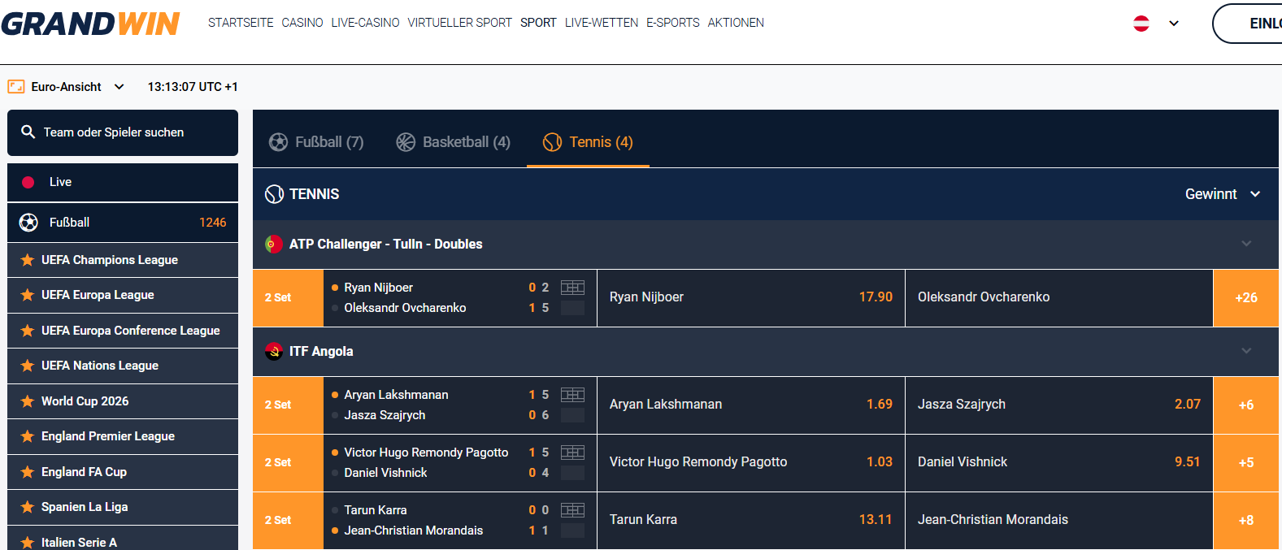Click the Portugal flag for ATP Challenger

(274, 244)
